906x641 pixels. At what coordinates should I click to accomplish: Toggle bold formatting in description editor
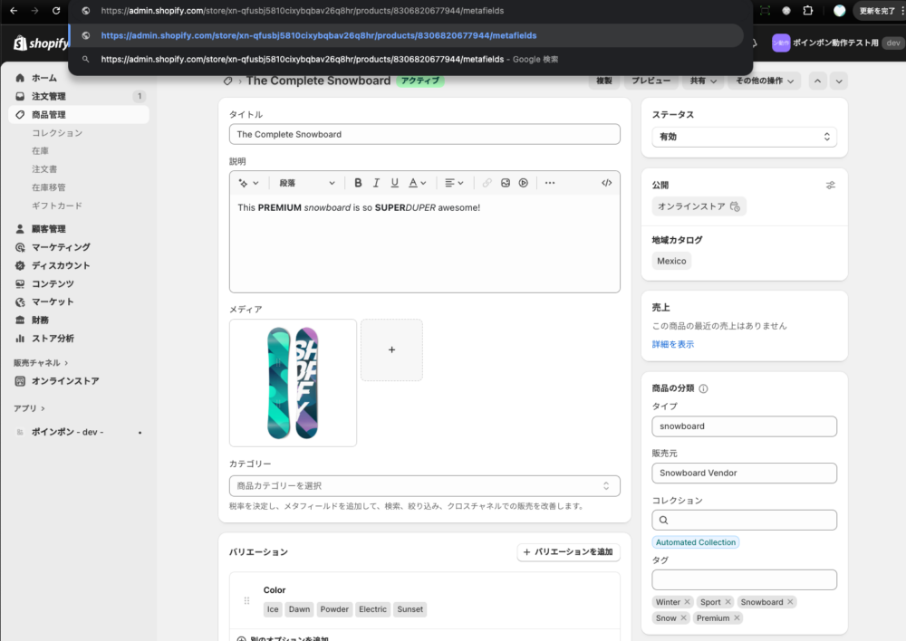[358, 183]
